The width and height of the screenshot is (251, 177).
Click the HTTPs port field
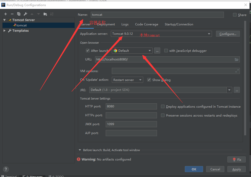point(131,115)
